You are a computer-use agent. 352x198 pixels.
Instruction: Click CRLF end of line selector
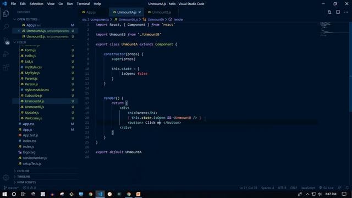pyautogui.click(x=293, y=188)
